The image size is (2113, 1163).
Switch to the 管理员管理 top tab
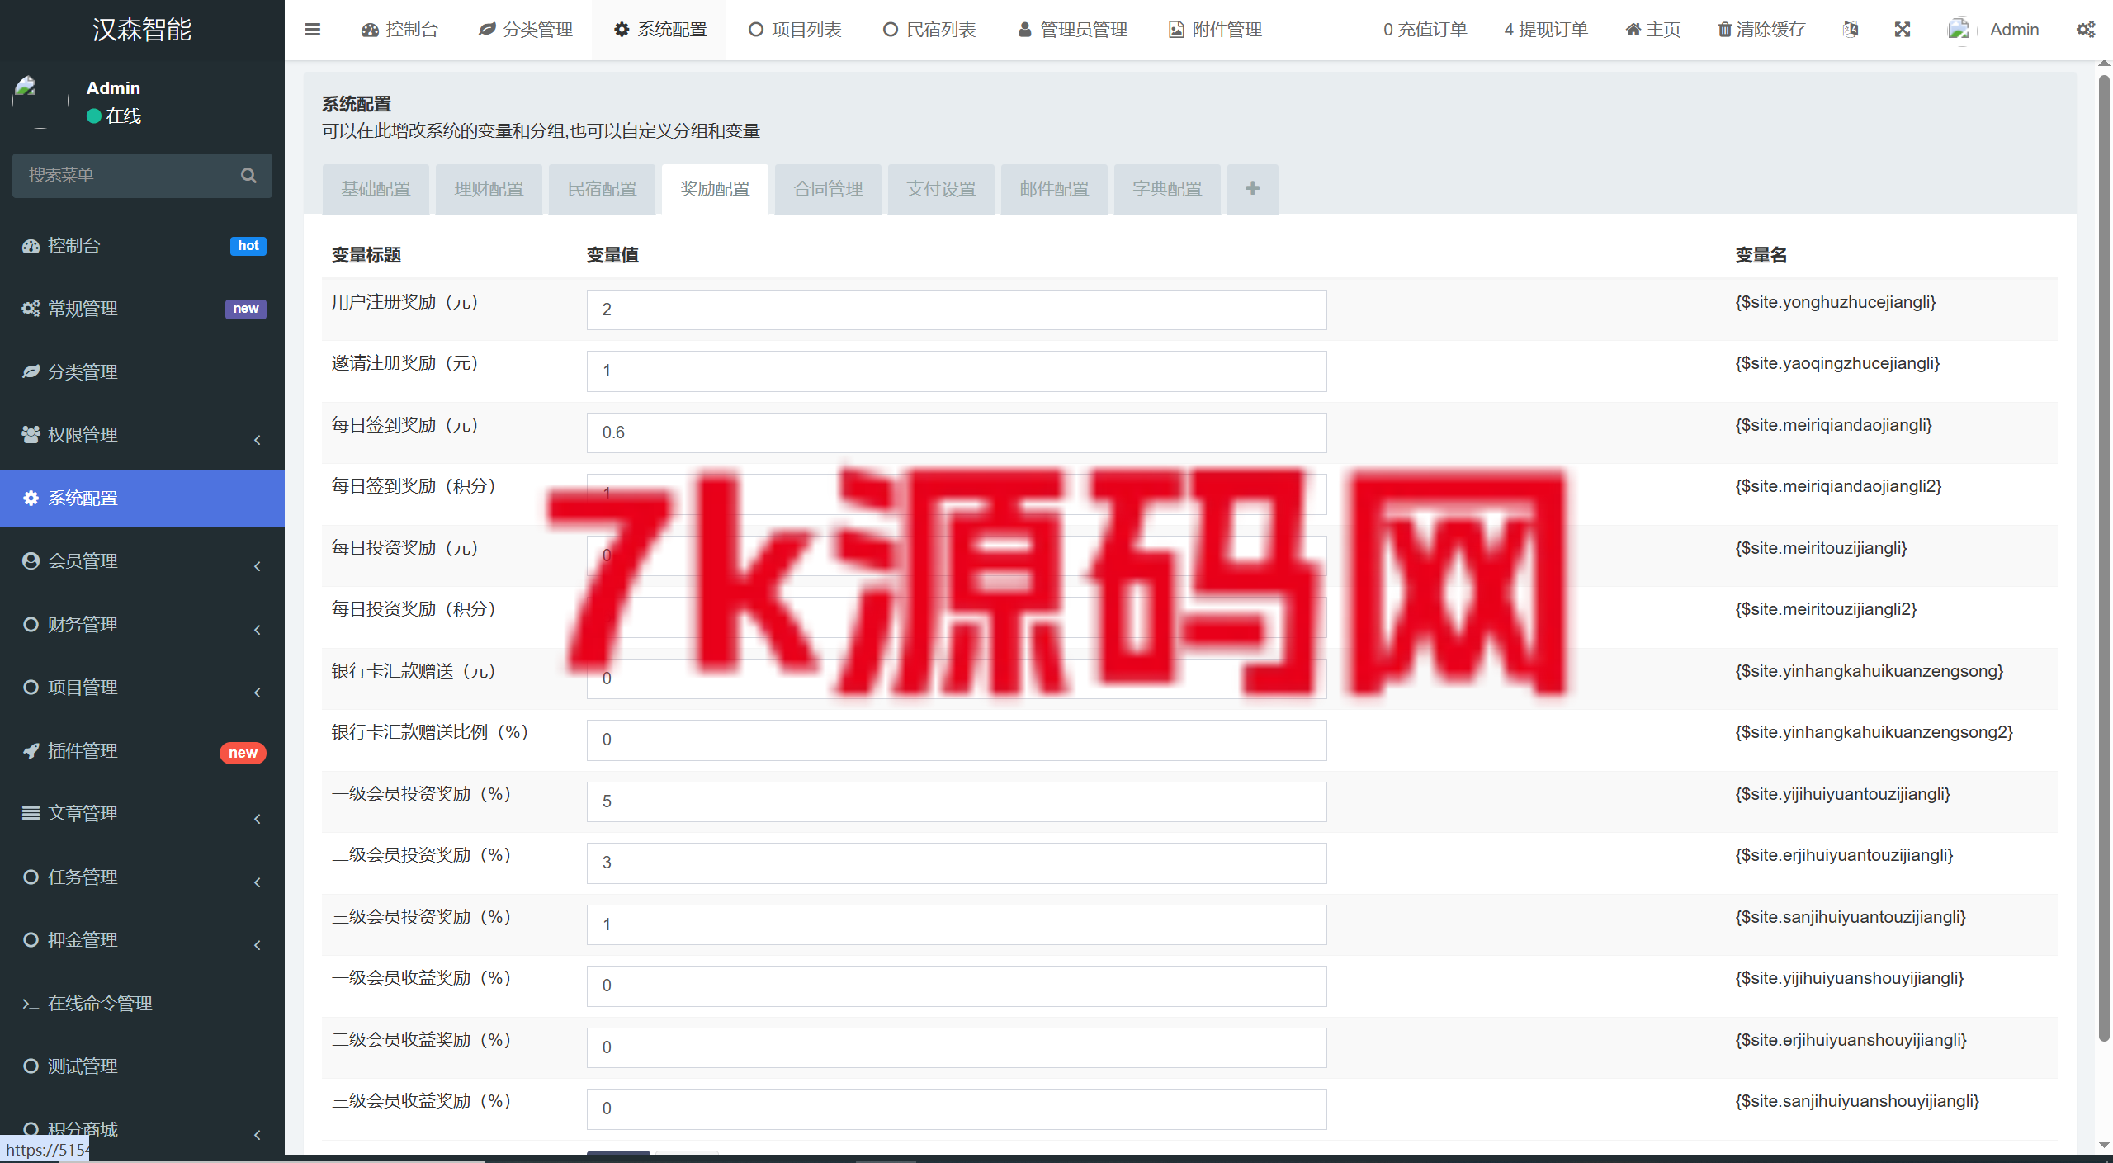tap(1073, 30)
